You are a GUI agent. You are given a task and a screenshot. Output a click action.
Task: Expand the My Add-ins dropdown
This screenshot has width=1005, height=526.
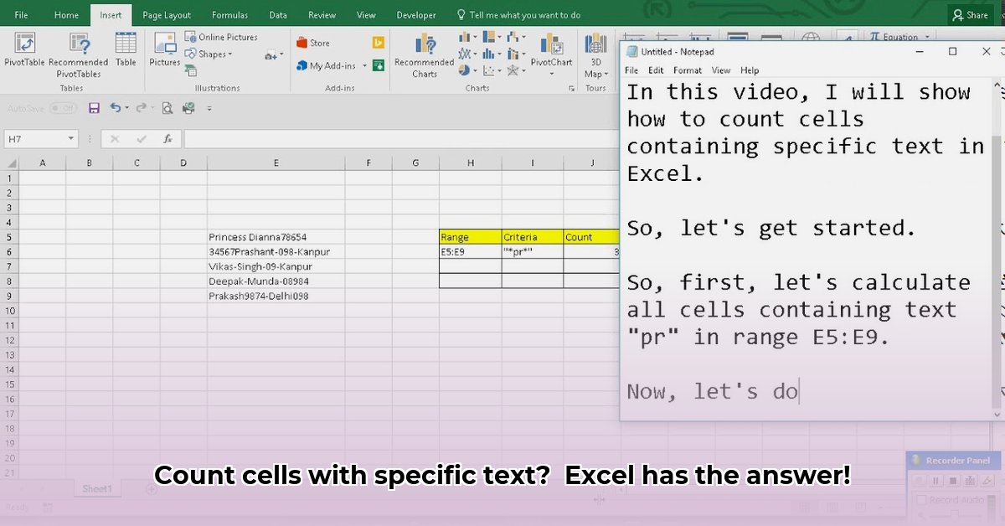[x=365, y=66]
